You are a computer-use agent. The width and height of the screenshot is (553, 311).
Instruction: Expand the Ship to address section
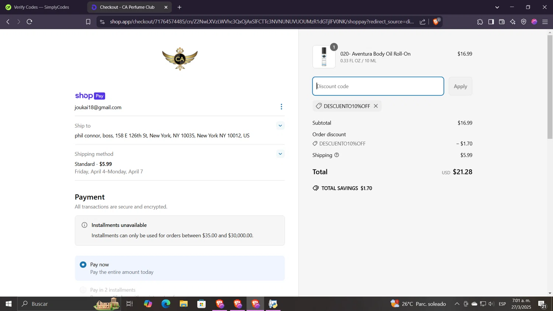click(x=280, y=126)
